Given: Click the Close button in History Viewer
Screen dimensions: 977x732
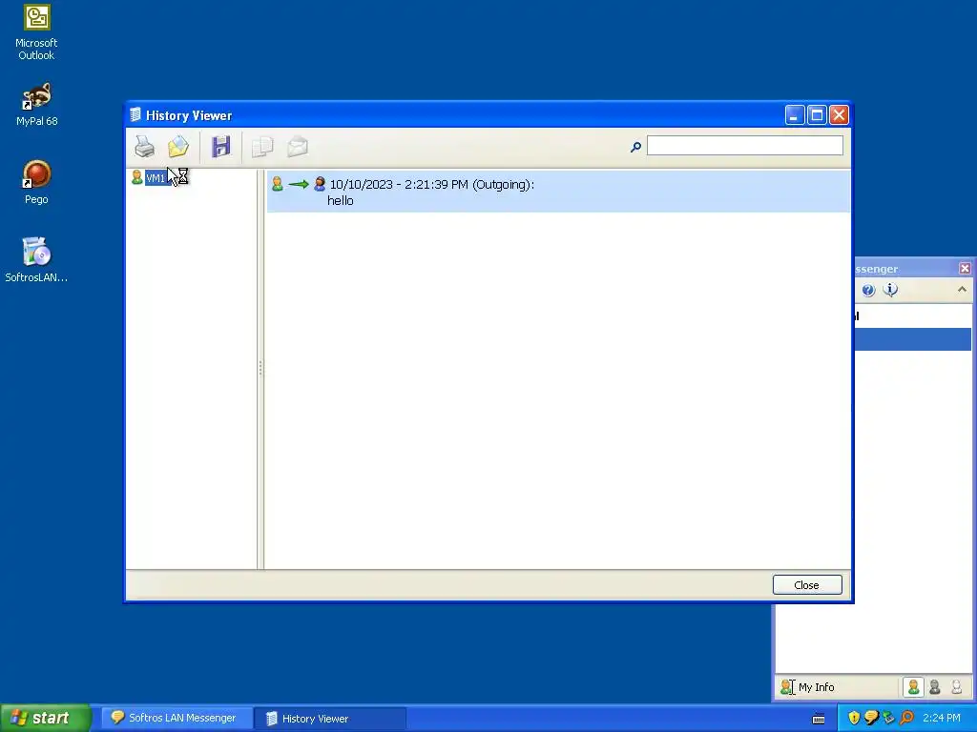Looking at the screenshot, I should pyautogui.click(x=807, y=585).
